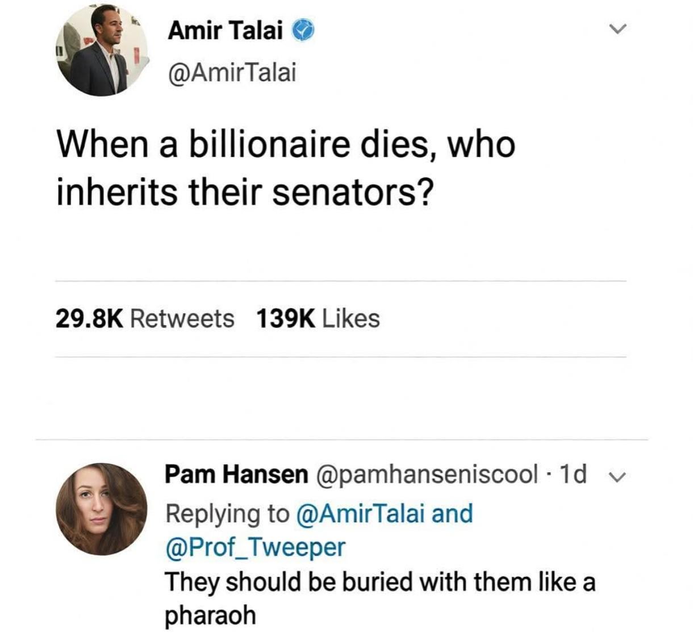693x636 pixels.
Task: Click the phrase 'inherits their senators?'
Action: pyautogui.click(x=245, y=192)
